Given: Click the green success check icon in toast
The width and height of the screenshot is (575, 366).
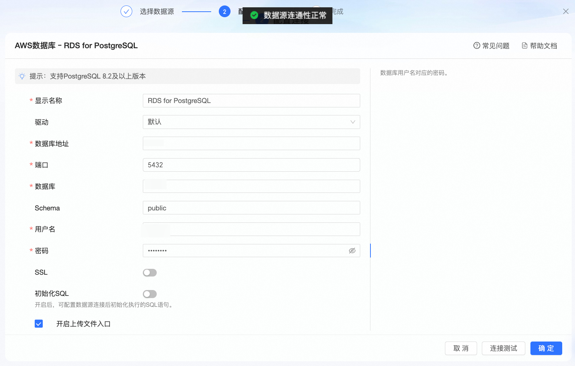Looking at the screenshot, I should pos(254,15).
